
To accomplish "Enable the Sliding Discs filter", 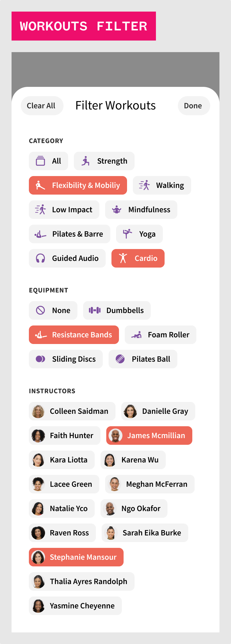I will pos(66,359).
